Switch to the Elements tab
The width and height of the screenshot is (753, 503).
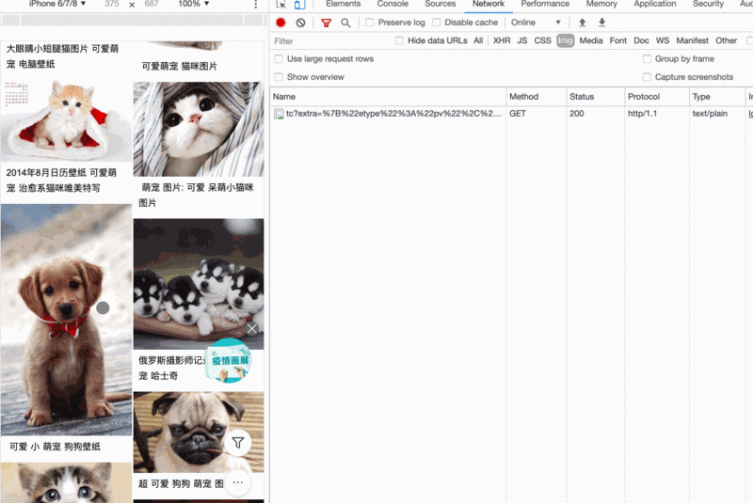343,4
